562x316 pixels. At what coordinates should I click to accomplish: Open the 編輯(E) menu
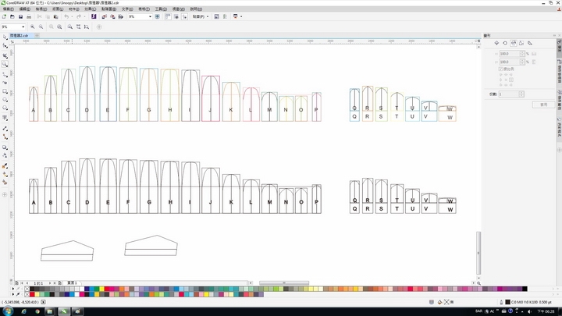point(25,9)
